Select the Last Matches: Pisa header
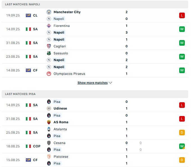 coord(95,94)
